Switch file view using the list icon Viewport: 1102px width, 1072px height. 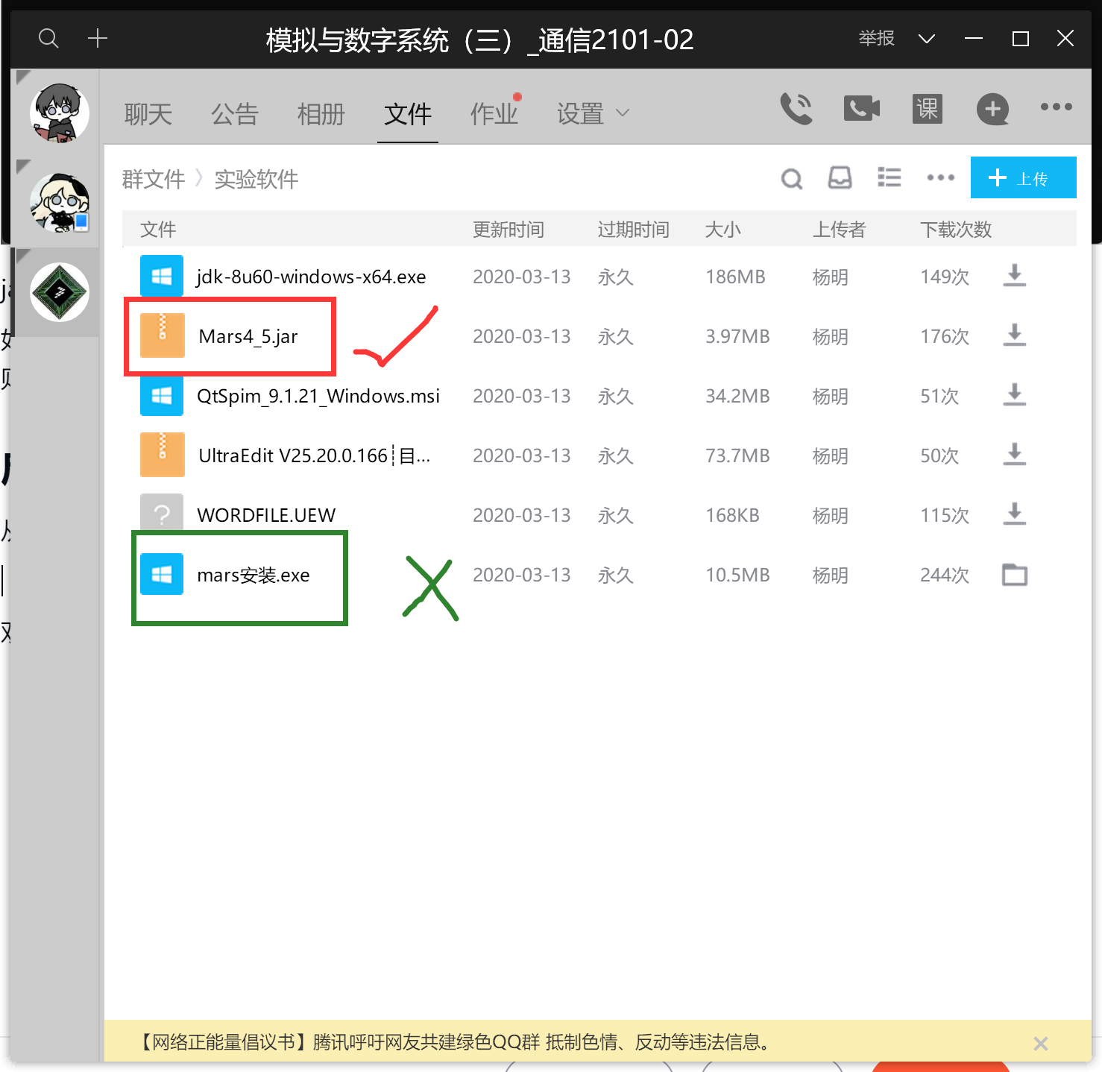889,177
